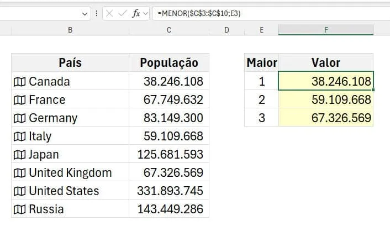Expand the function list chevron next to fx
The image size is (390, 226).
click(x=145, y=13)
